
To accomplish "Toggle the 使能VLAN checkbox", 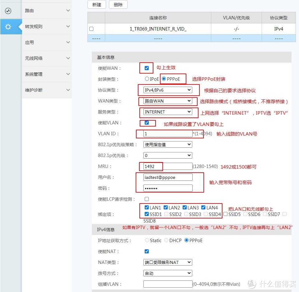I will coord(146,123).
